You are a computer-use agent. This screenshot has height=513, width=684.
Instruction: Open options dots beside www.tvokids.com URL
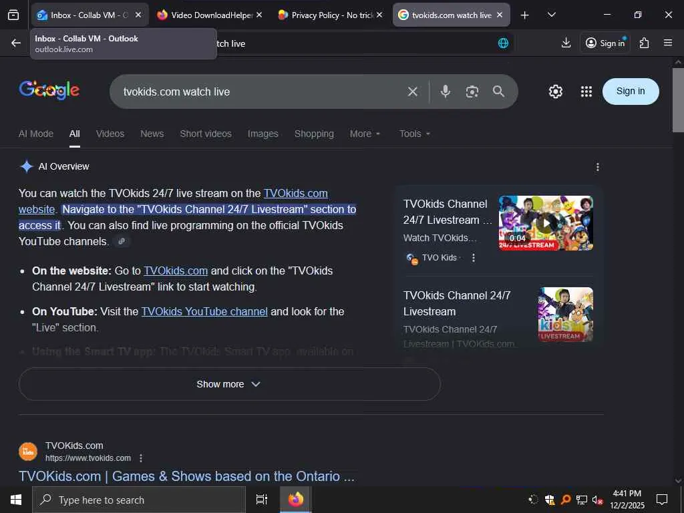(x=140, y=458)
